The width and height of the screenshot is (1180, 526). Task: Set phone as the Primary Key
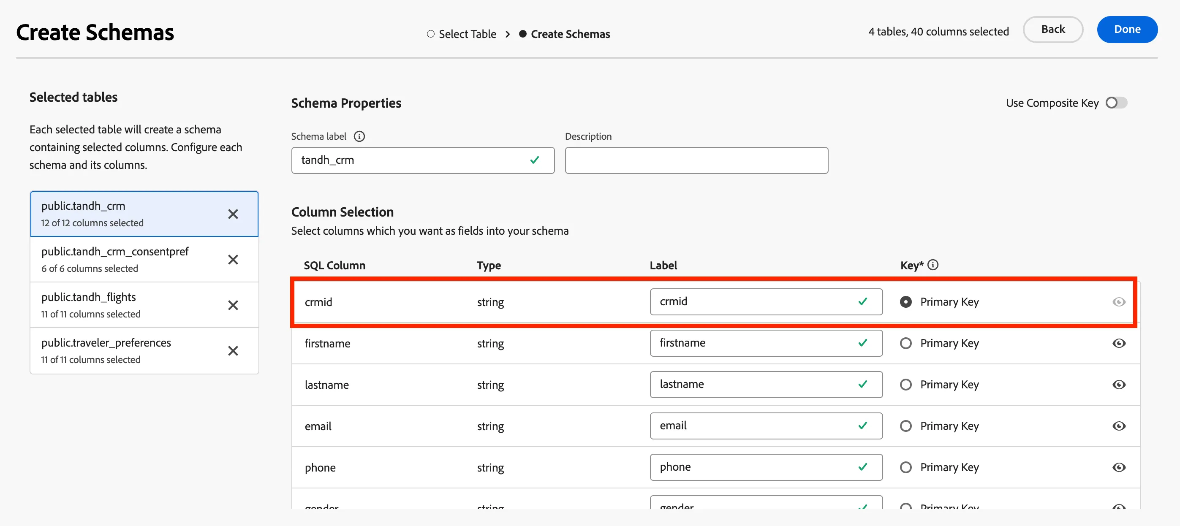tap(905, 467)
